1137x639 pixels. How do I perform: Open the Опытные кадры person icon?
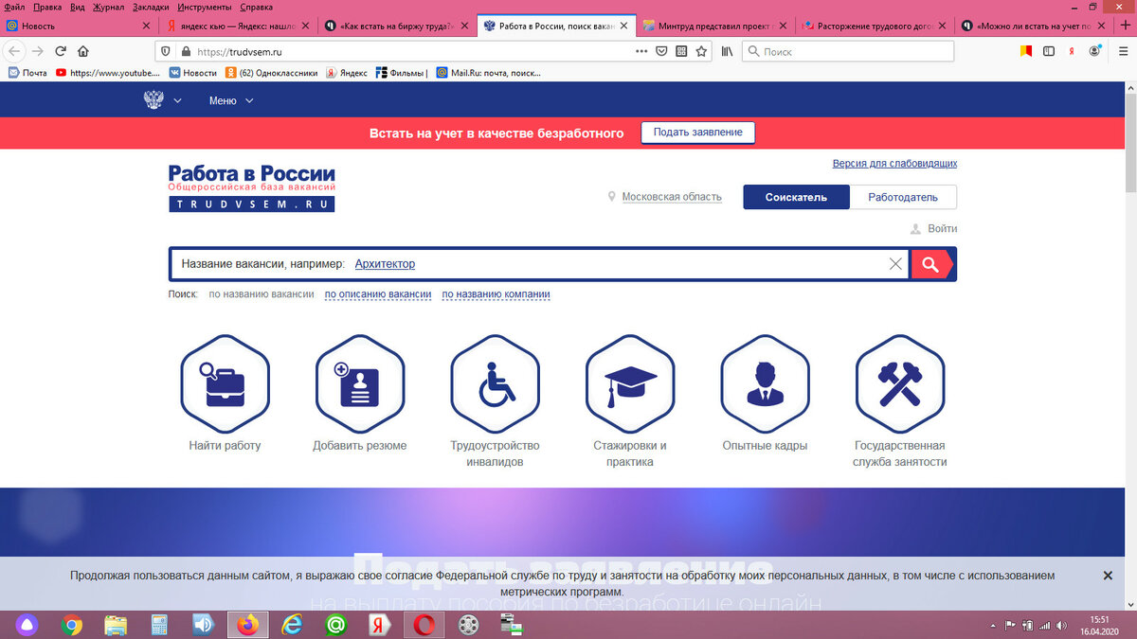click(x=765, y=383)
